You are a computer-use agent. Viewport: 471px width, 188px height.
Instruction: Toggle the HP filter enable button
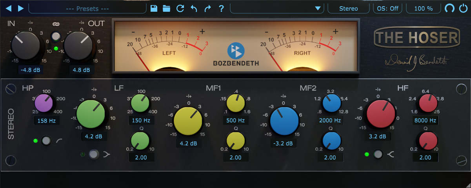click(47, 141)
